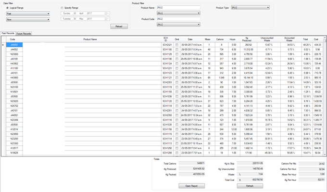Click the Refresh button
Viewport: 327px width, 192px height.
coord(250,186)
